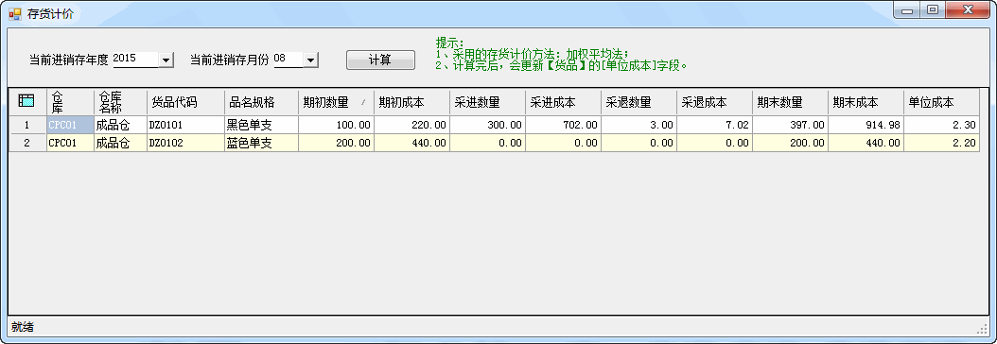This screenshot has height=344, width=997.
Task: Click the 914.98 ending cost cell
Action: [x=866, y=125]
